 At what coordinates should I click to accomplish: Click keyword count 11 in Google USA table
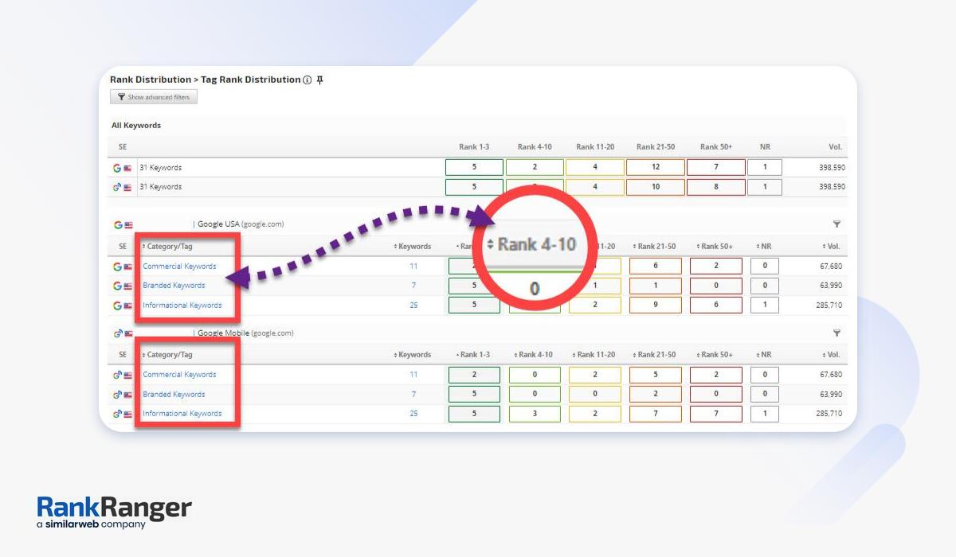tap(413, 267)
